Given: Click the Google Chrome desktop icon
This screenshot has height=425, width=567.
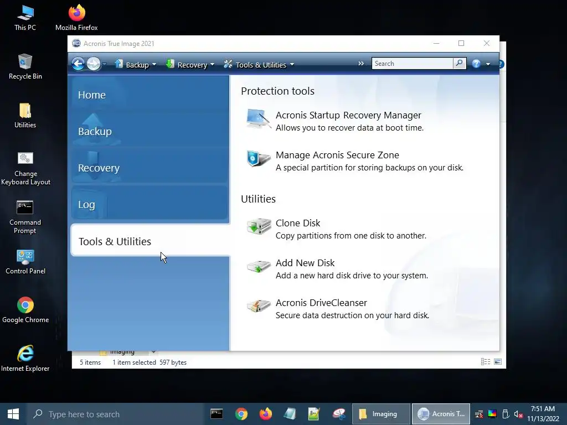Looking at the screenshot, I should 25,310.
